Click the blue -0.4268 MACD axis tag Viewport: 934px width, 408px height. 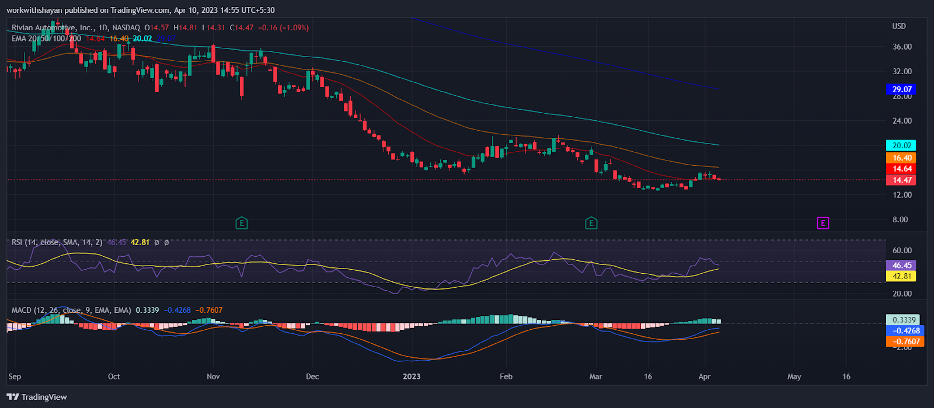(x=905, y=330)
